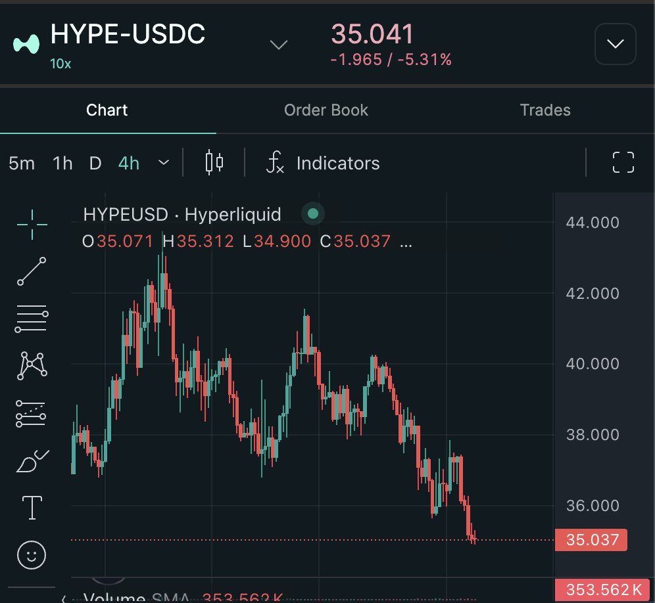Select the XABCD pattern tool

pyautogui.click(x=32, y=365)
